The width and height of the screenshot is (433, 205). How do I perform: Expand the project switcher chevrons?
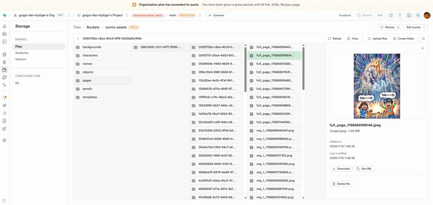(x=127, y=15)
